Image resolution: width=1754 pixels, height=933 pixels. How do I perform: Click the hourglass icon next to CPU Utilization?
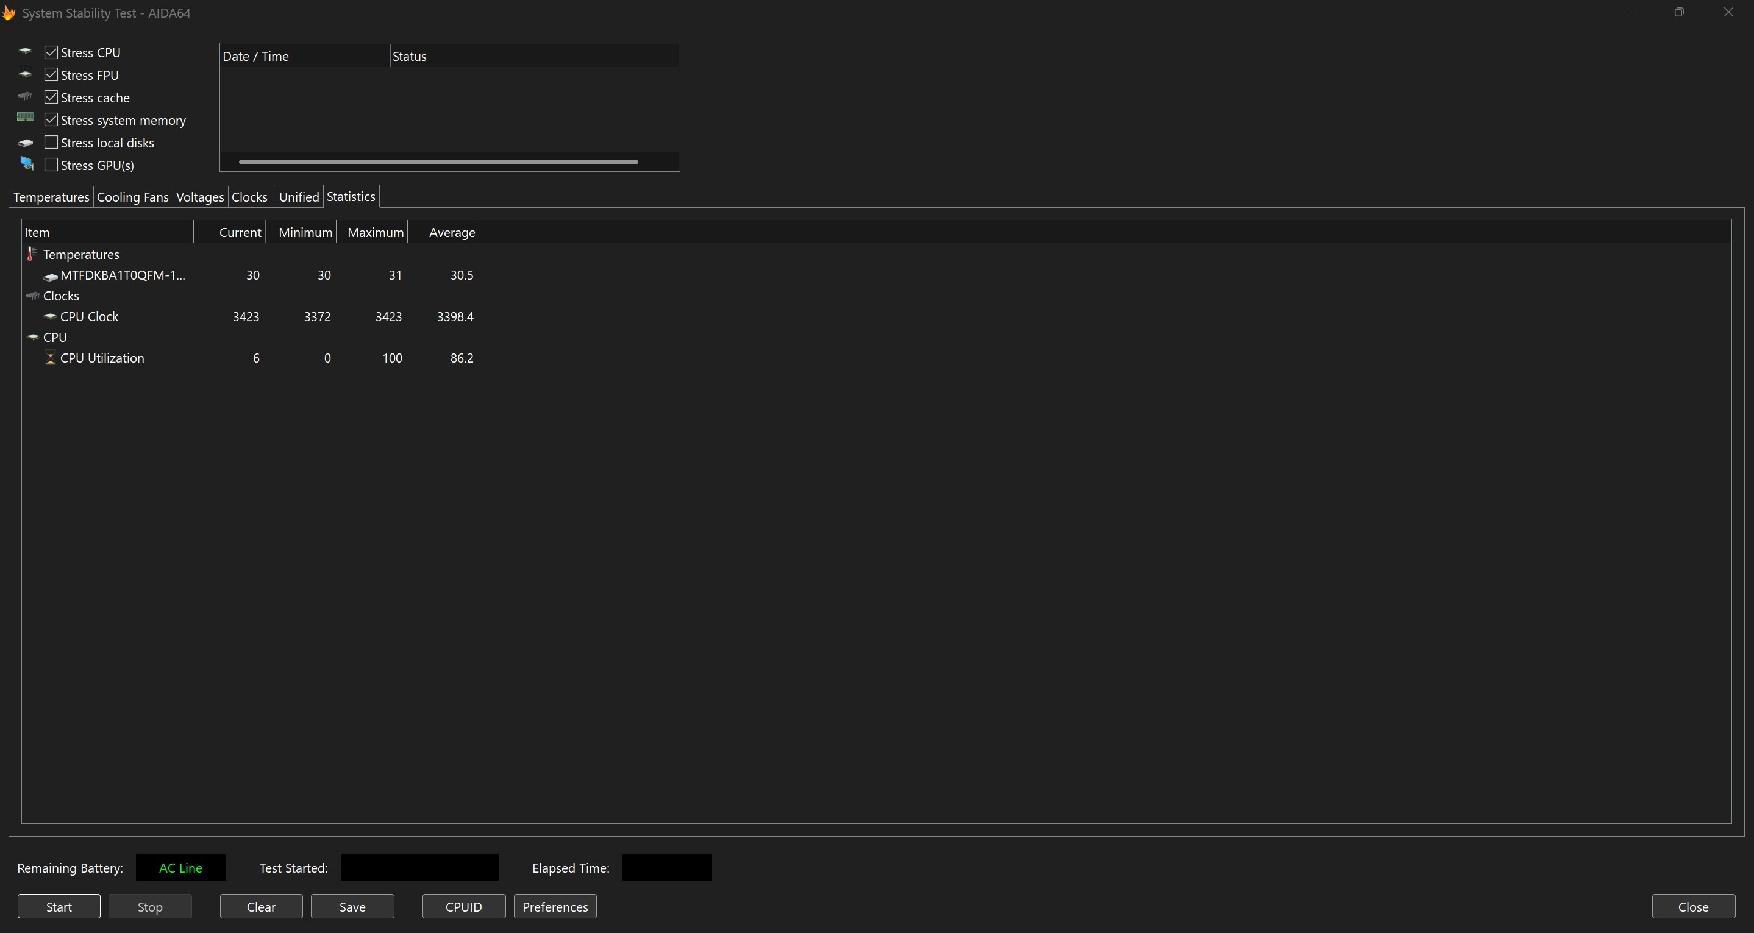[50, 358]
